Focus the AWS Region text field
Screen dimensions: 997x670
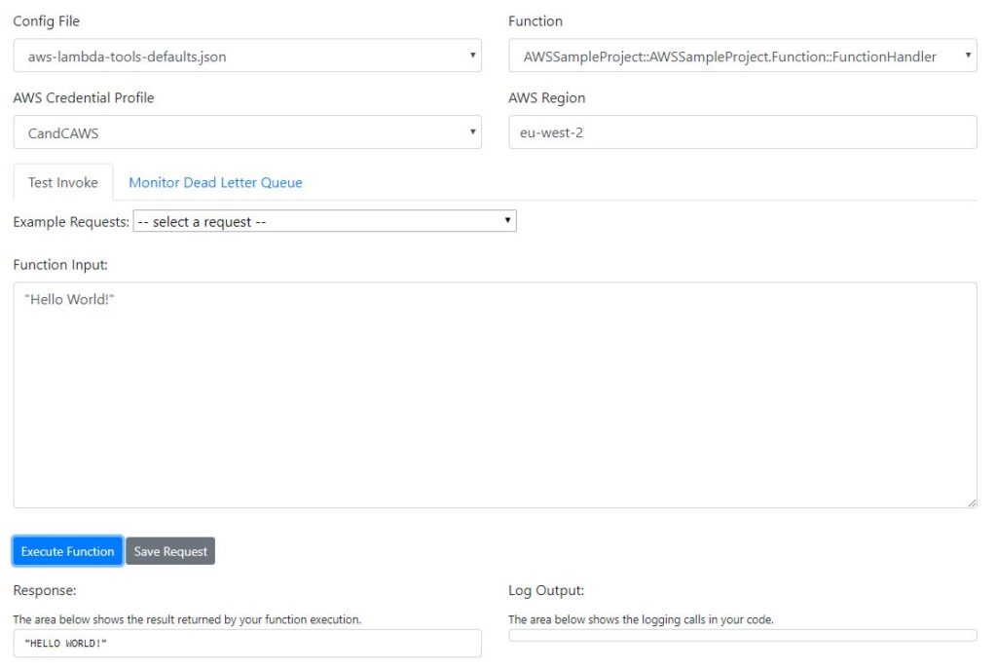tap(742, 132)
